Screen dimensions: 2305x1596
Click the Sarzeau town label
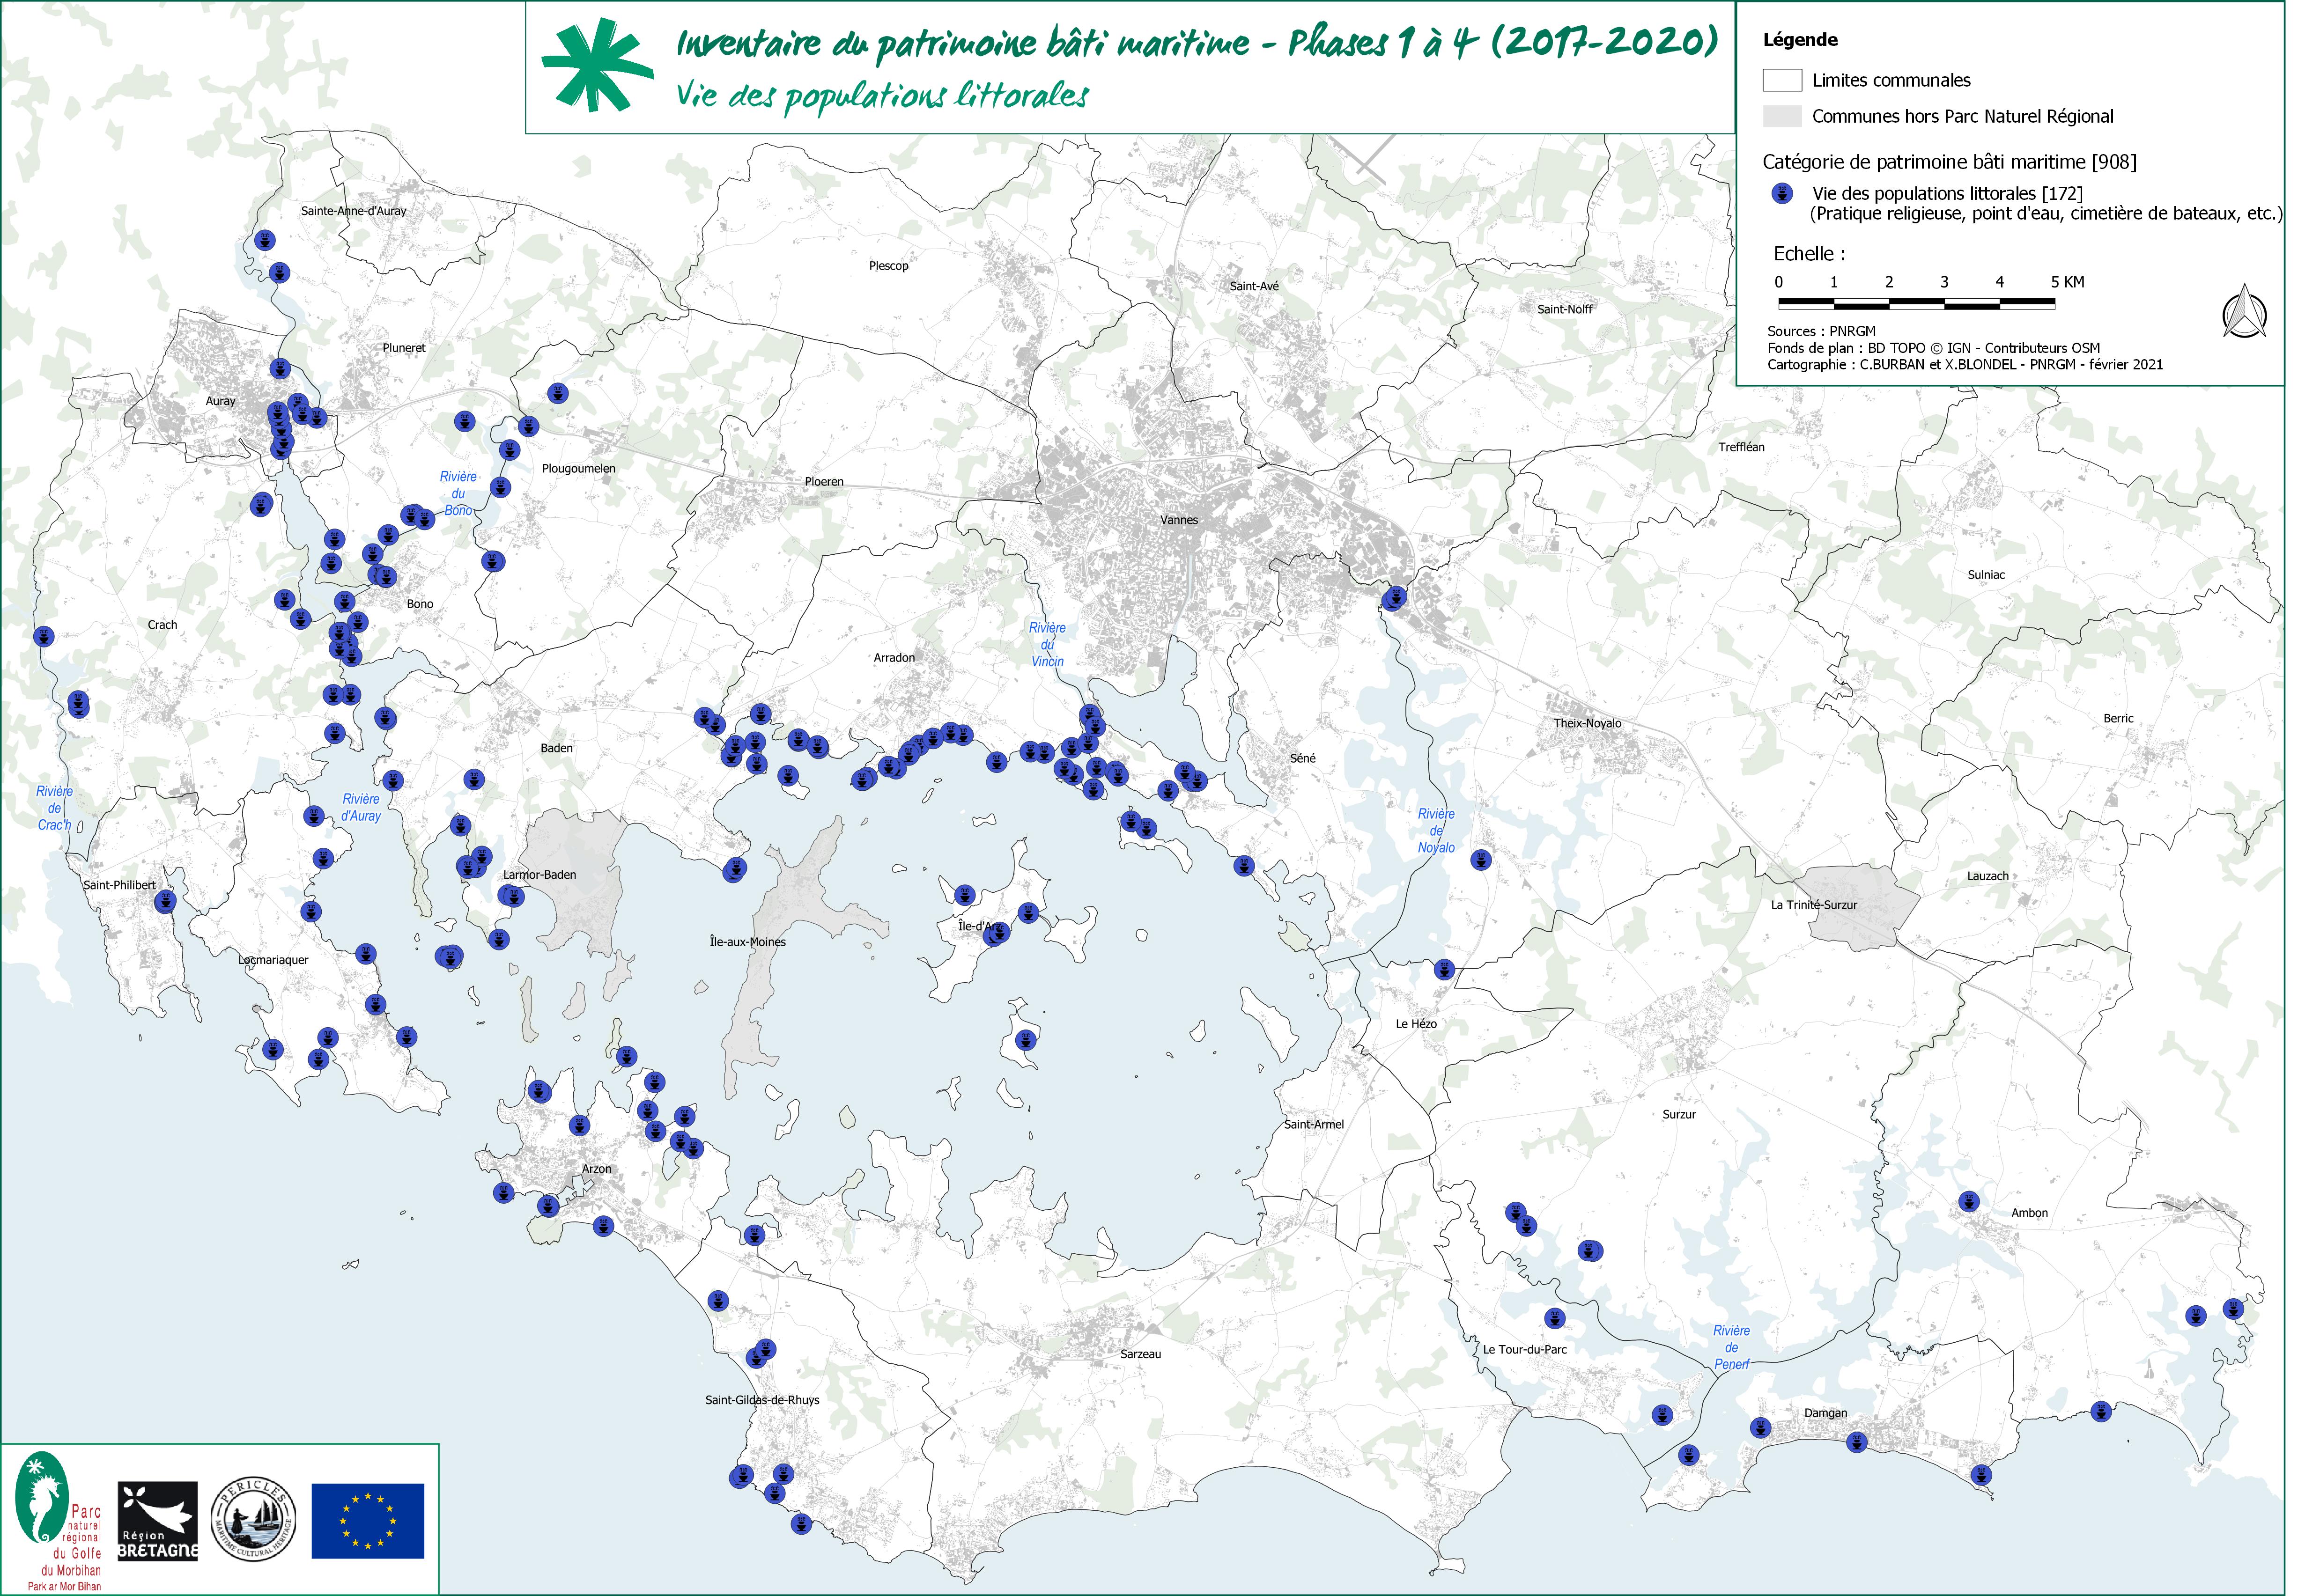1140,1354
